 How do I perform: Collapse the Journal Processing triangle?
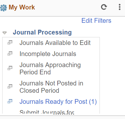pyautogui.click(x=4, y=33)
